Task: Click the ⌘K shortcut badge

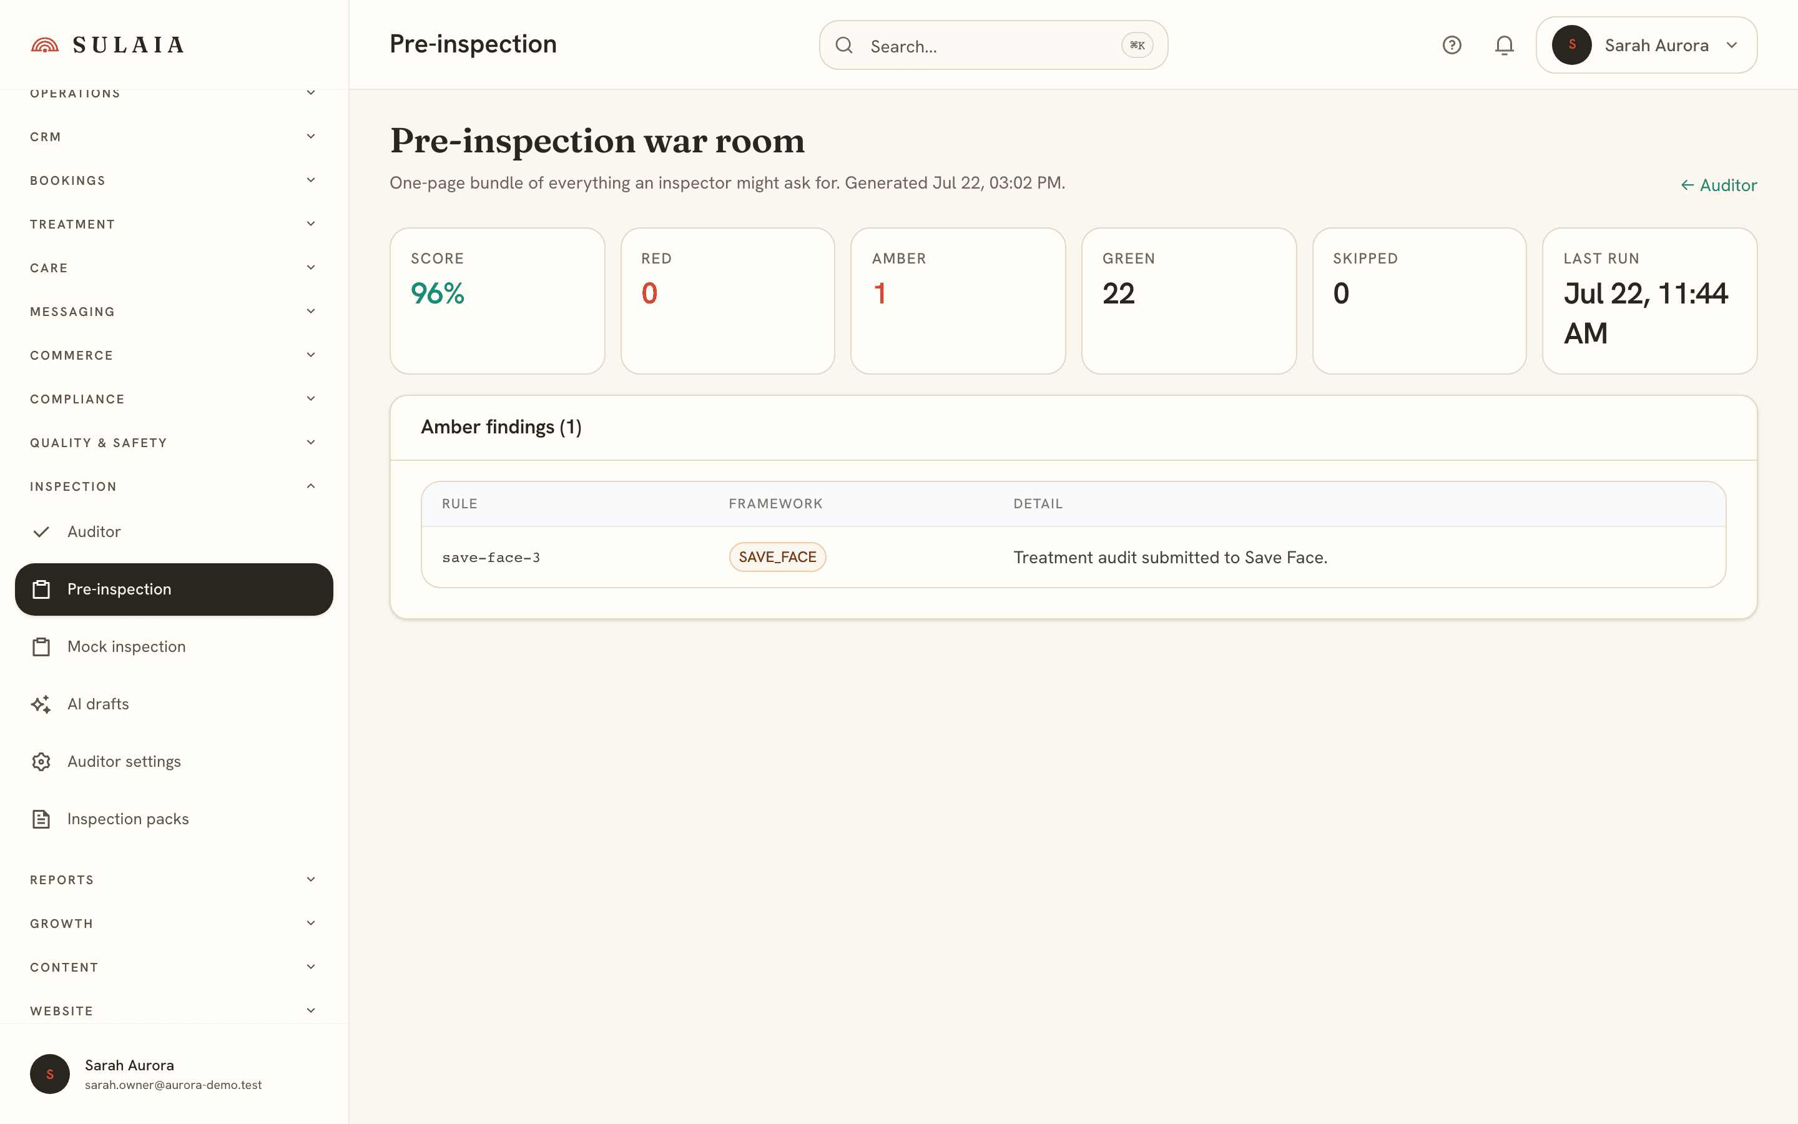Action: pyautogui.click(x=1137, y=46)
